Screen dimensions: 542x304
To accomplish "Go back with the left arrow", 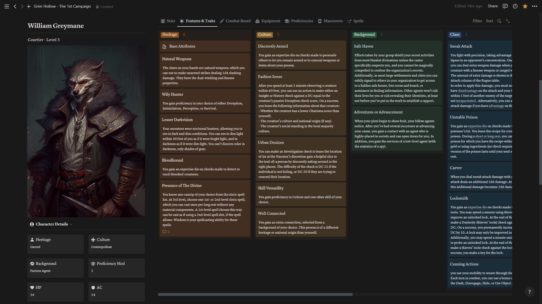I will (x=15, y=6).
